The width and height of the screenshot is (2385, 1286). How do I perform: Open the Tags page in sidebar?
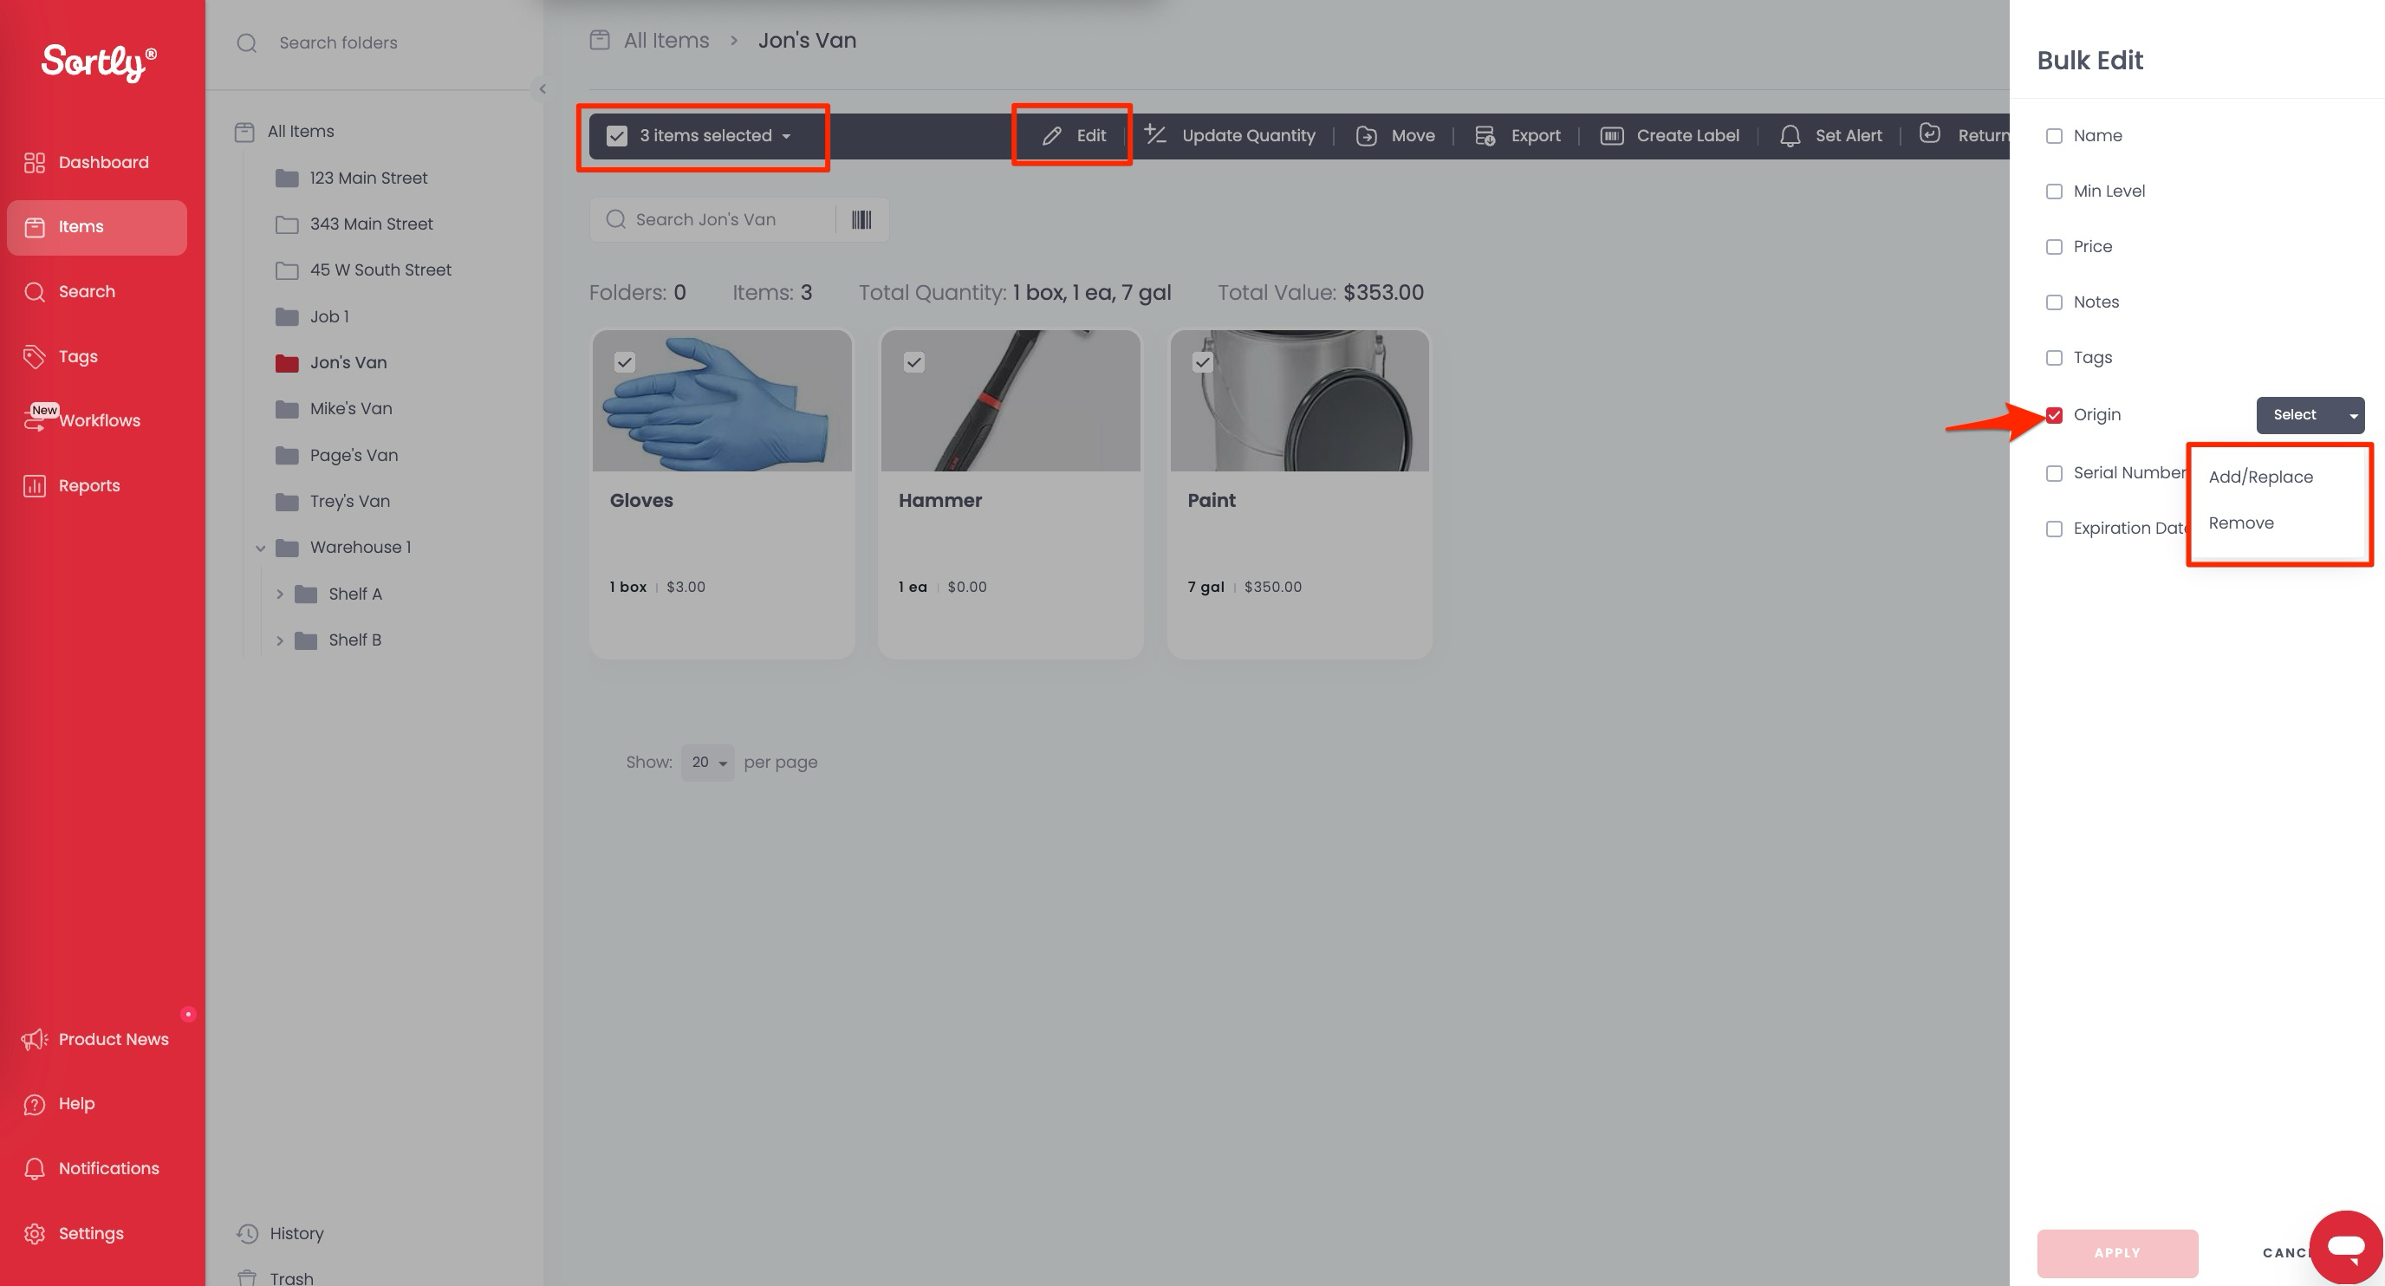(x=78, y=356)
